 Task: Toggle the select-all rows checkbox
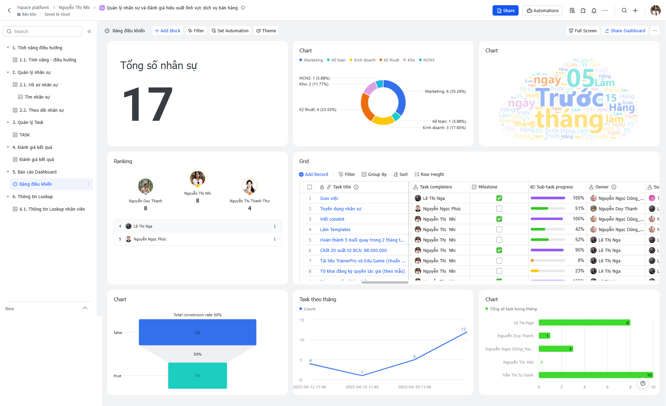[x=310, y=187]
